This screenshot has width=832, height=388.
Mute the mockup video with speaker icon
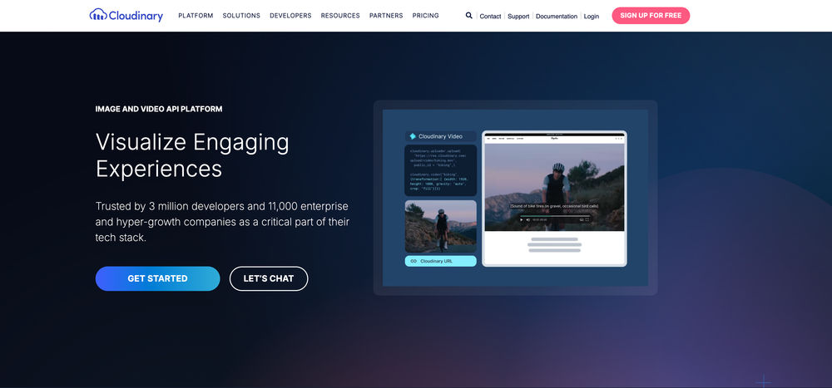(528, 219)
